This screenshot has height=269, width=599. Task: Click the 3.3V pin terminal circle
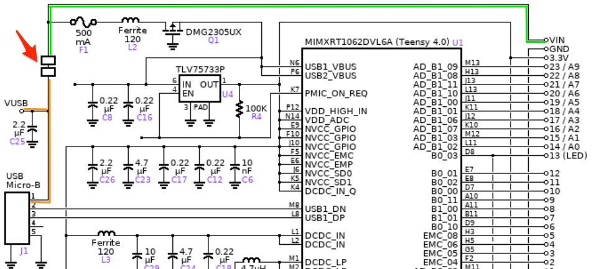pyautogui.click(x=546, y=58)
